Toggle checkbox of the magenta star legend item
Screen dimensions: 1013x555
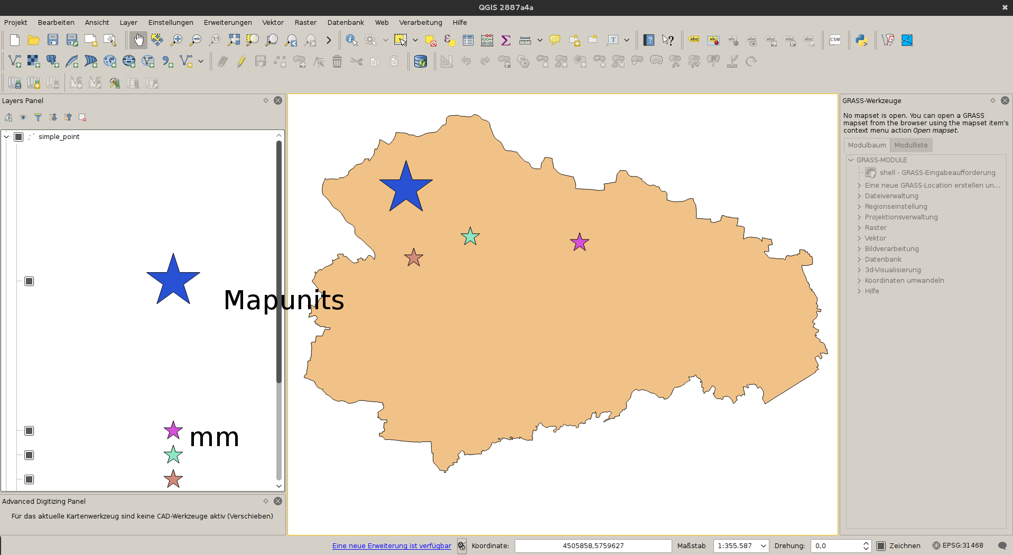(x=29, y=431)
